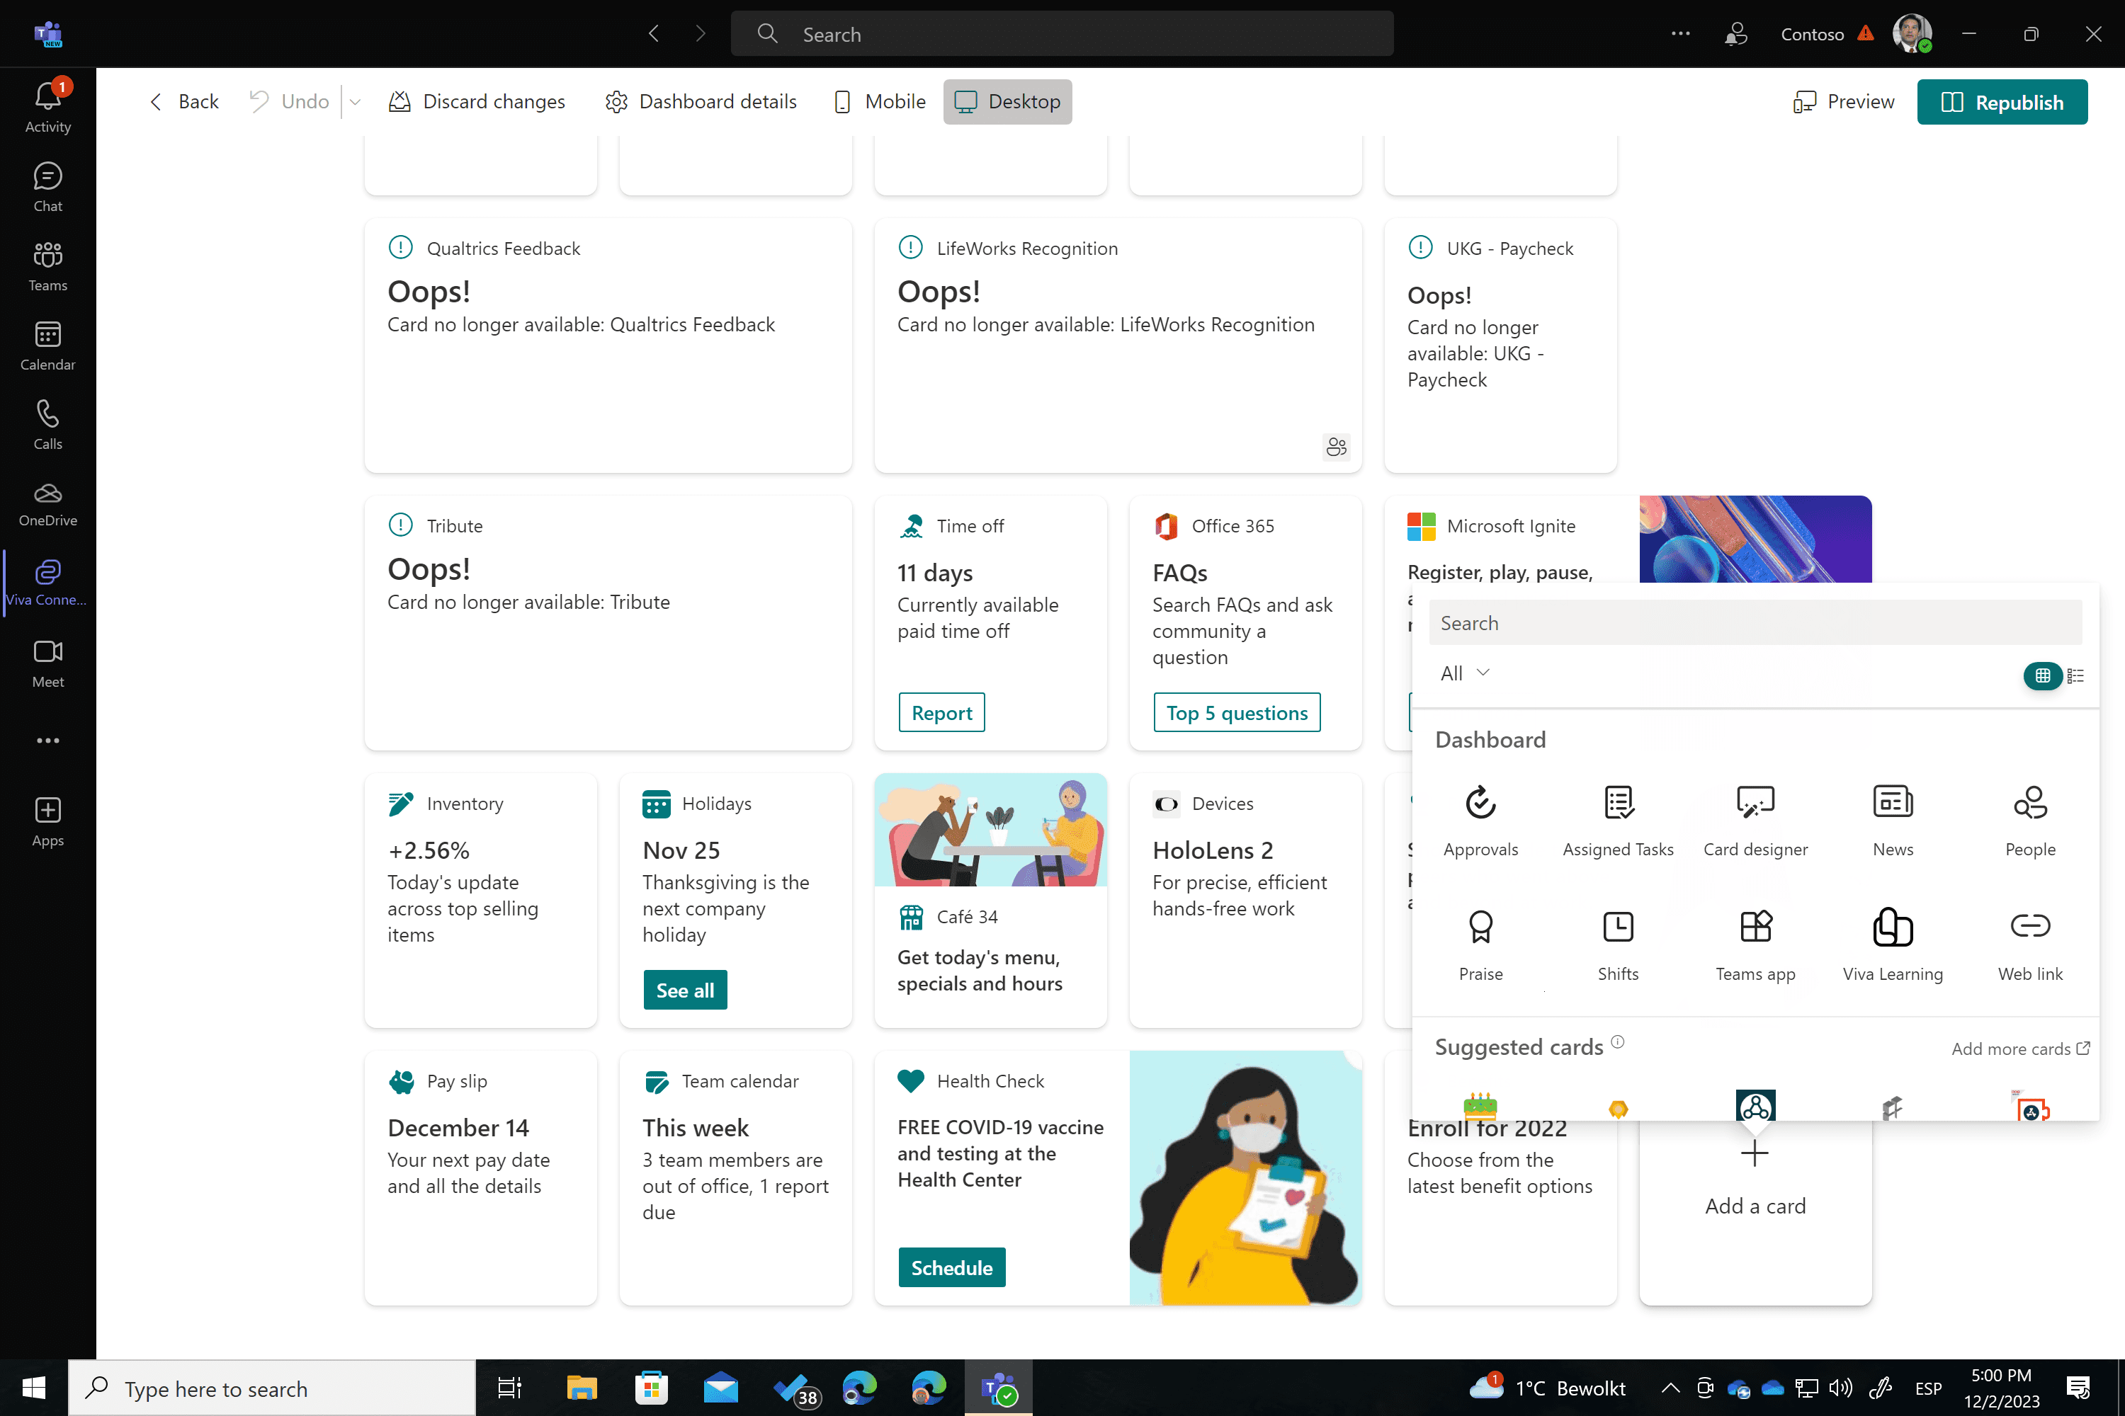This screenshot has height=1416, width=2125.
Task: Navigate back with the history arrow
Action: 654,33
